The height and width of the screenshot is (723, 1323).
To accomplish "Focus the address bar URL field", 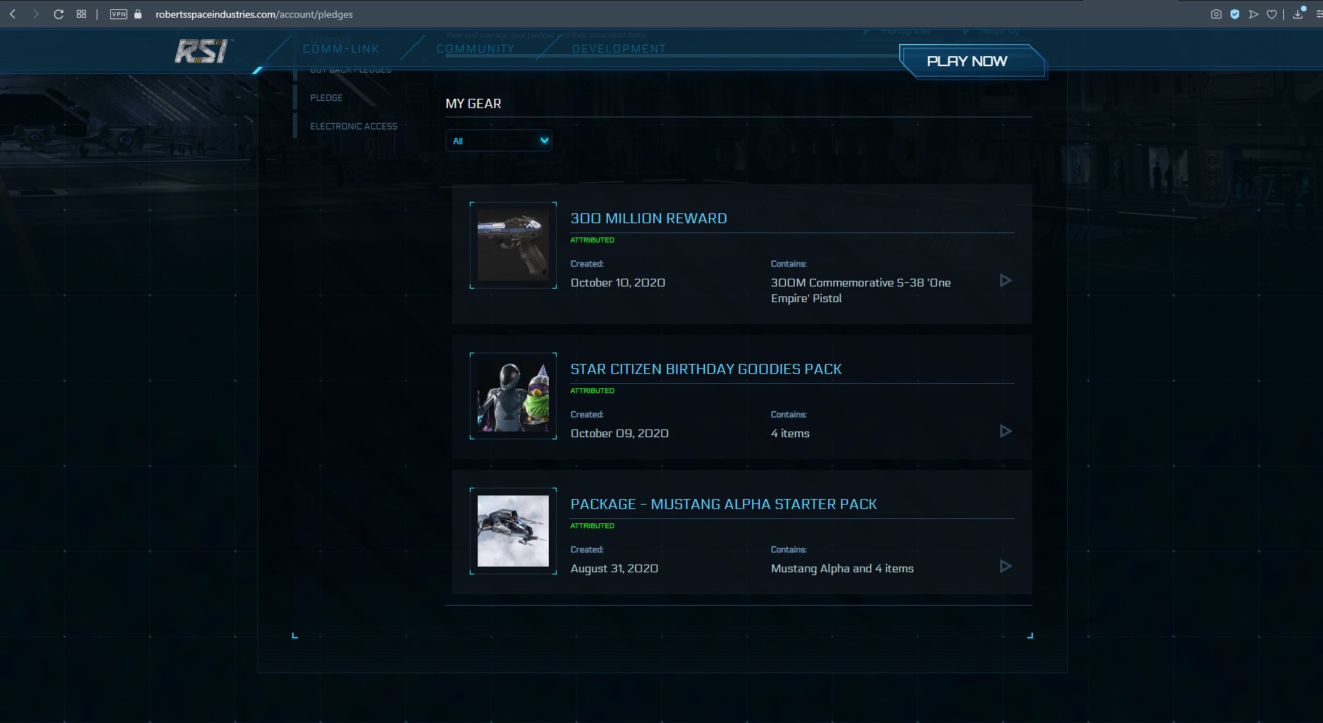I will click(254, 14).
